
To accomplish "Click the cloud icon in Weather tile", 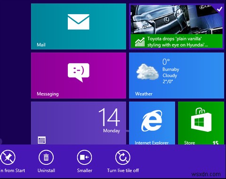I will tap(147, 72).
